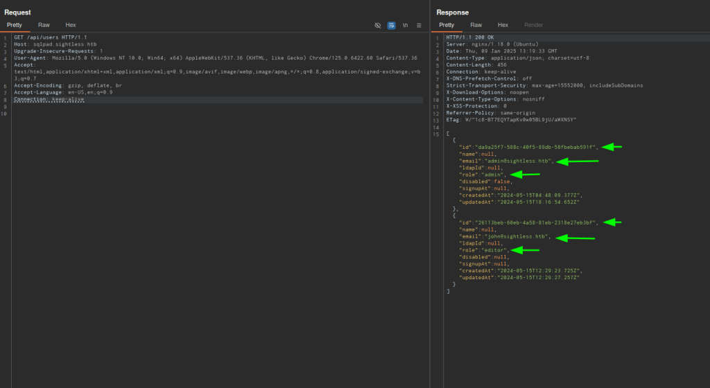The height and width of the screenshot is (388, 710).
Task: Switch to the Render tab in Response
Action: click(534, 25)
